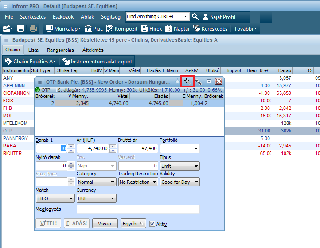Toggle the Aktív checkbox
Viewport: 320px width, 248px height.
[152, 224]
